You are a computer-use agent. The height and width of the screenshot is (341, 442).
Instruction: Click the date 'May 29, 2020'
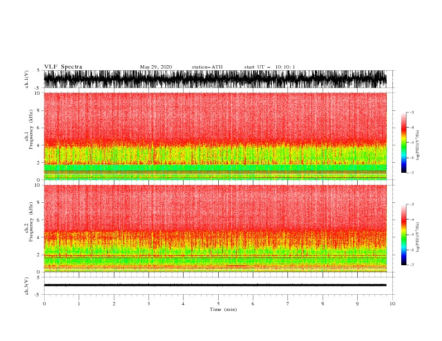(156, 67)
